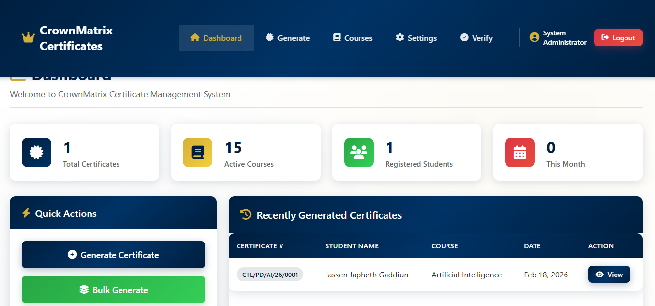The image size is (655, 306).
Task: Click the dark blue certificate badge icon
Action: (x=36, y=153)
